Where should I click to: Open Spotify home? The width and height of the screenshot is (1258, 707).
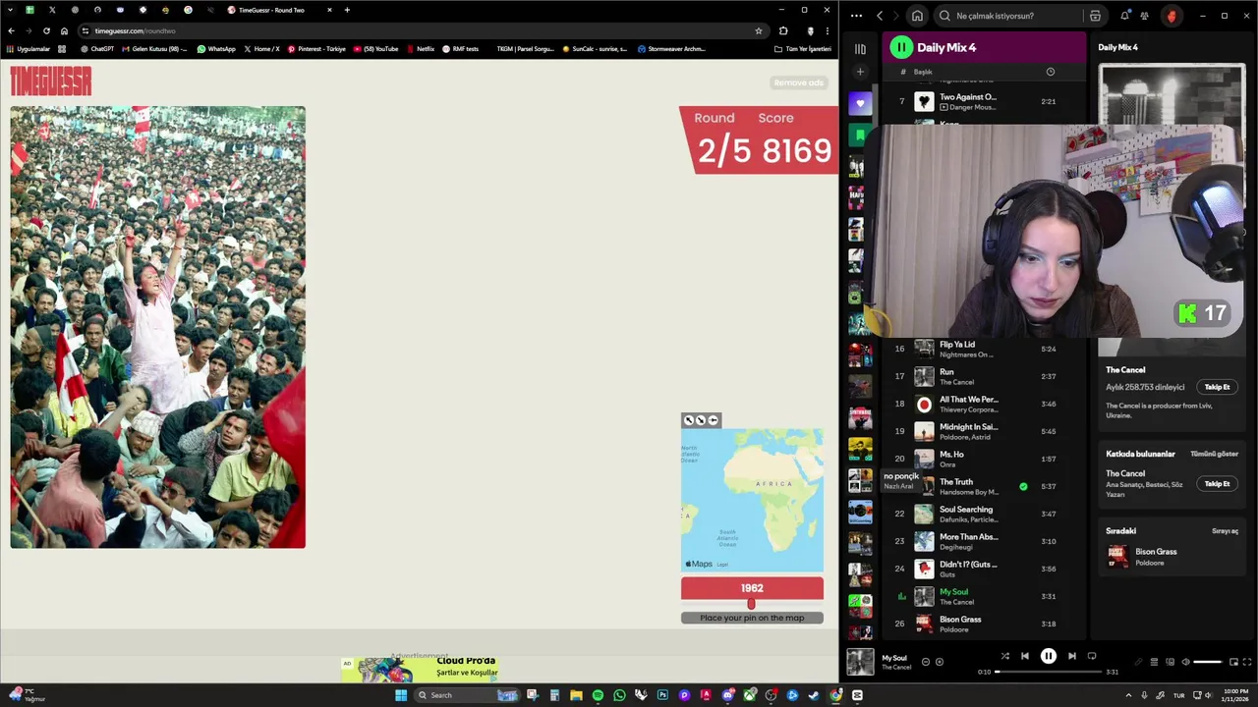click(x=917, y=16)
